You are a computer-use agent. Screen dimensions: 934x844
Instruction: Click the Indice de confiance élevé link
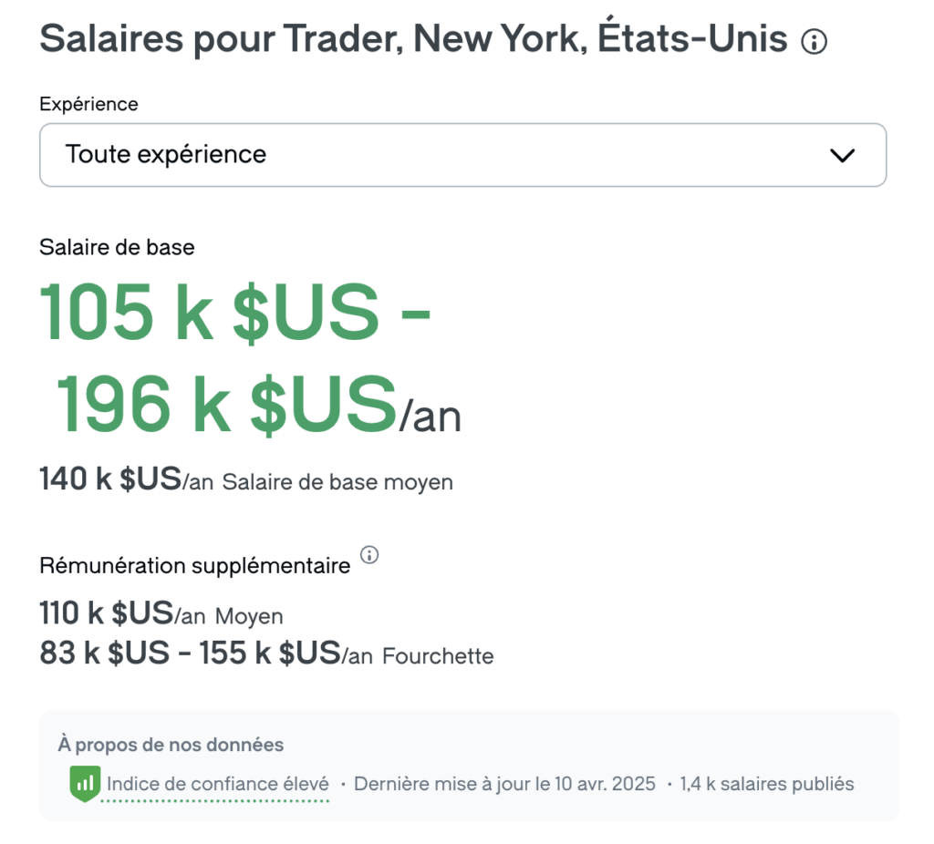(218, 784)
